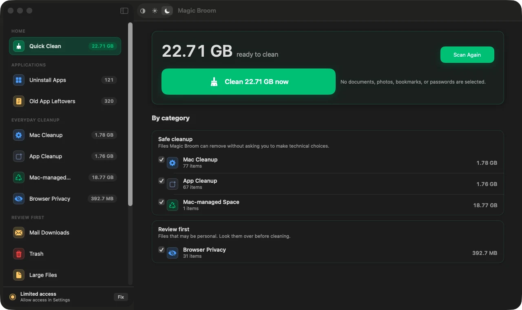Click the Mac-managed recycle sidebar icon
Viewport: 522px width, 310px height.
click(x=19, y=177)
